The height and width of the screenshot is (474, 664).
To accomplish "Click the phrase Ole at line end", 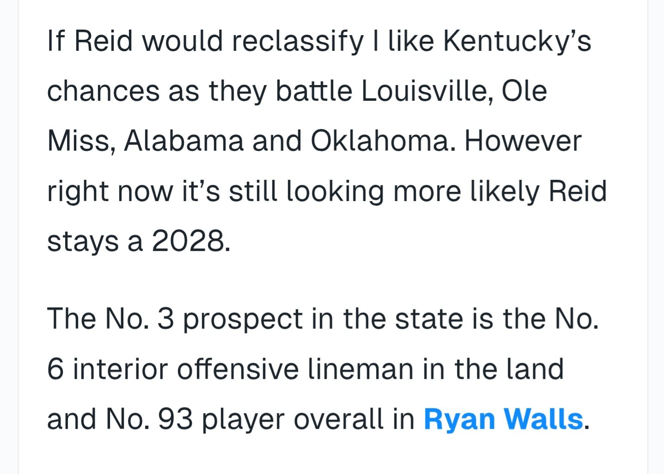I will [x=524, y=91].
